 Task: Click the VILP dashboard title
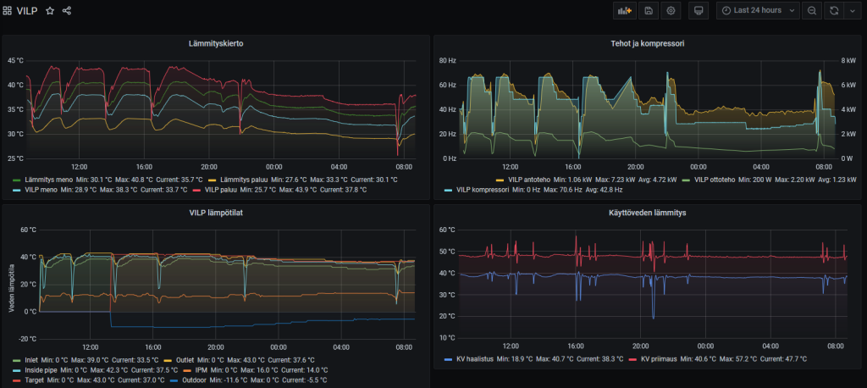(27, 11)
